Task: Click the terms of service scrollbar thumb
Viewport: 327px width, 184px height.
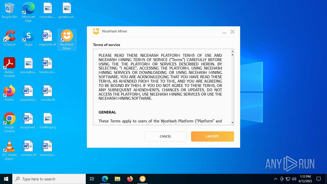Action: [232, 54]
